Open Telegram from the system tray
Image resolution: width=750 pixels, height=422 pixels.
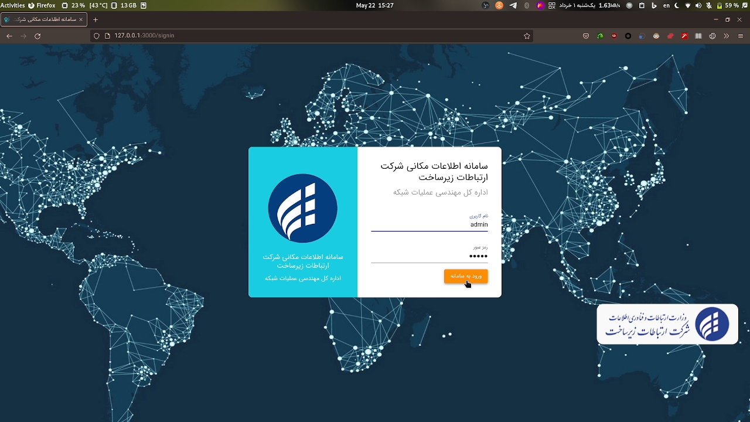pyautogui.click(x=512, y=6)
